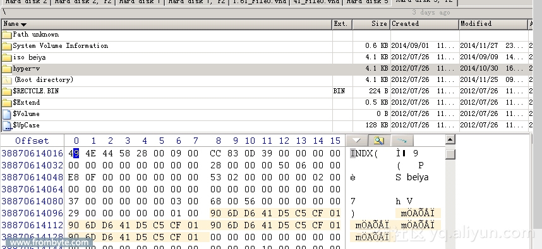Select the $Volume file icon
Screen dimensions: 542x249
click(6, 114)
